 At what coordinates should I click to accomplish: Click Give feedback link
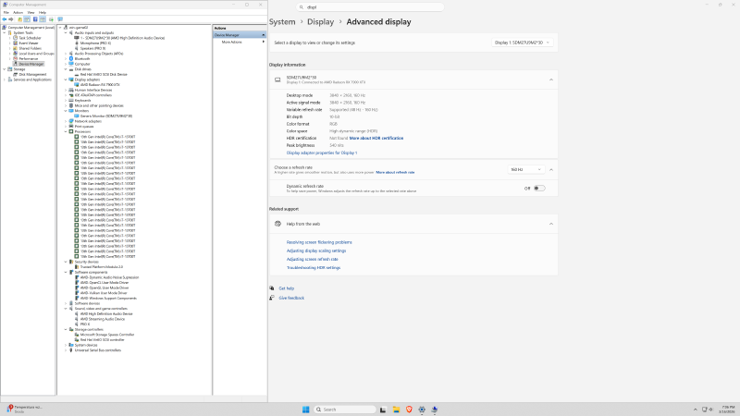291,298
